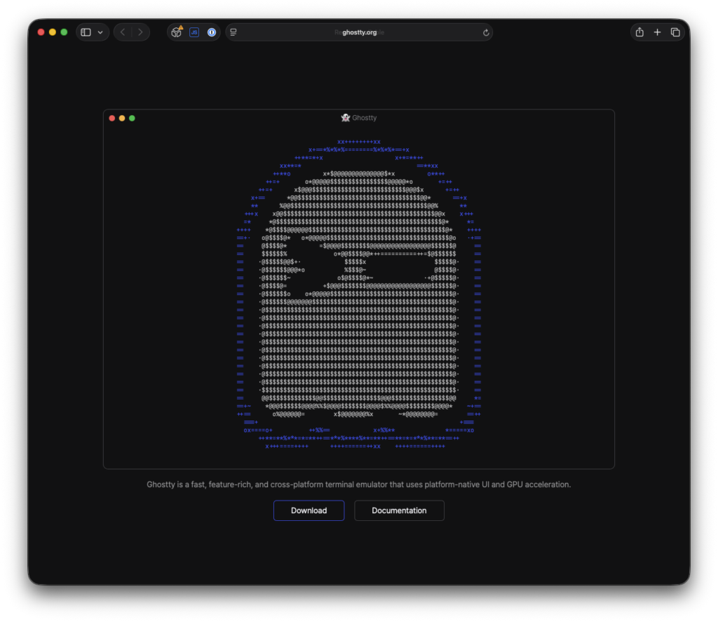Open the 1Password extension icon
718x622 pixels.
[212, 32]
